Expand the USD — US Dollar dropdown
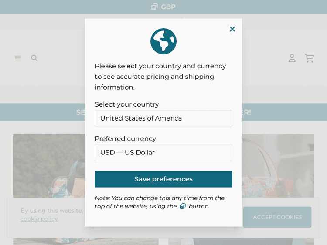This screenshot has width=327, height=245. pyautogui.click(x=163, y=153)
